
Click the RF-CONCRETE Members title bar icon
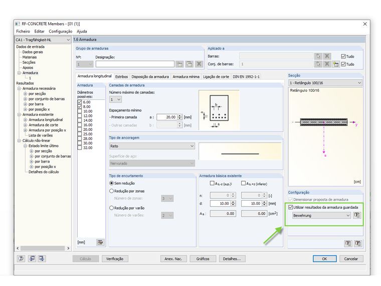click(18, 24)
